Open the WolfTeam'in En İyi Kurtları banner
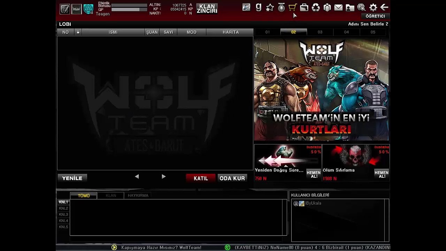This screenshot has height=251, width=446. 321,90
